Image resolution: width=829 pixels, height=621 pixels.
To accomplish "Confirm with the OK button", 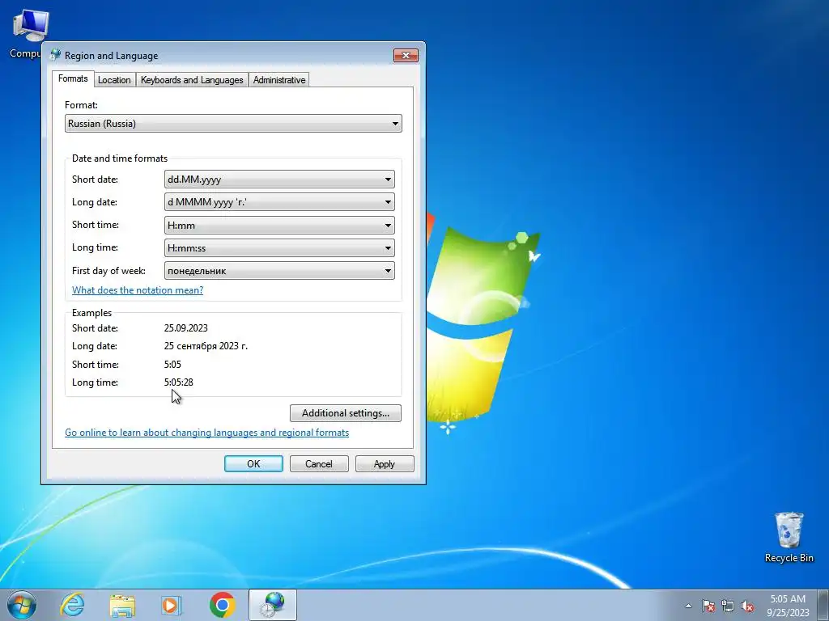I will [253, 463].
